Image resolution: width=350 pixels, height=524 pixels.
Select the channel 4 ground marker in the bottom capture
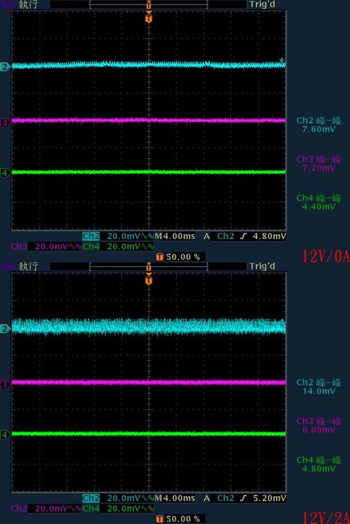(x=5, y=435)
